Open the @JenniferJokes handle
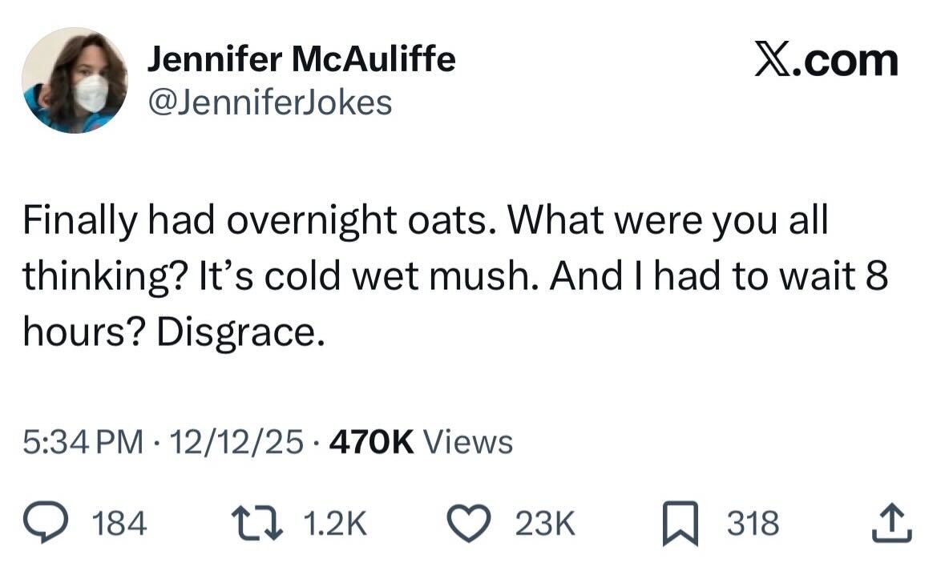This screenshot has height=587, width=945. [x=269, y=102]
